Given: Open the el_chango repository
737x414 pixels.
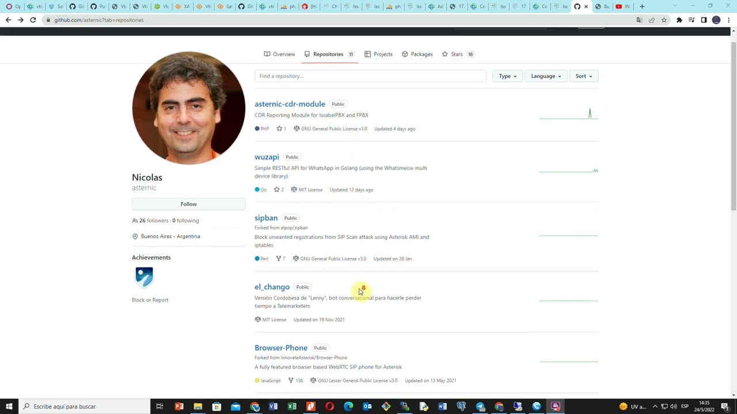Looking at the screenshot, I should pos(272,287).
